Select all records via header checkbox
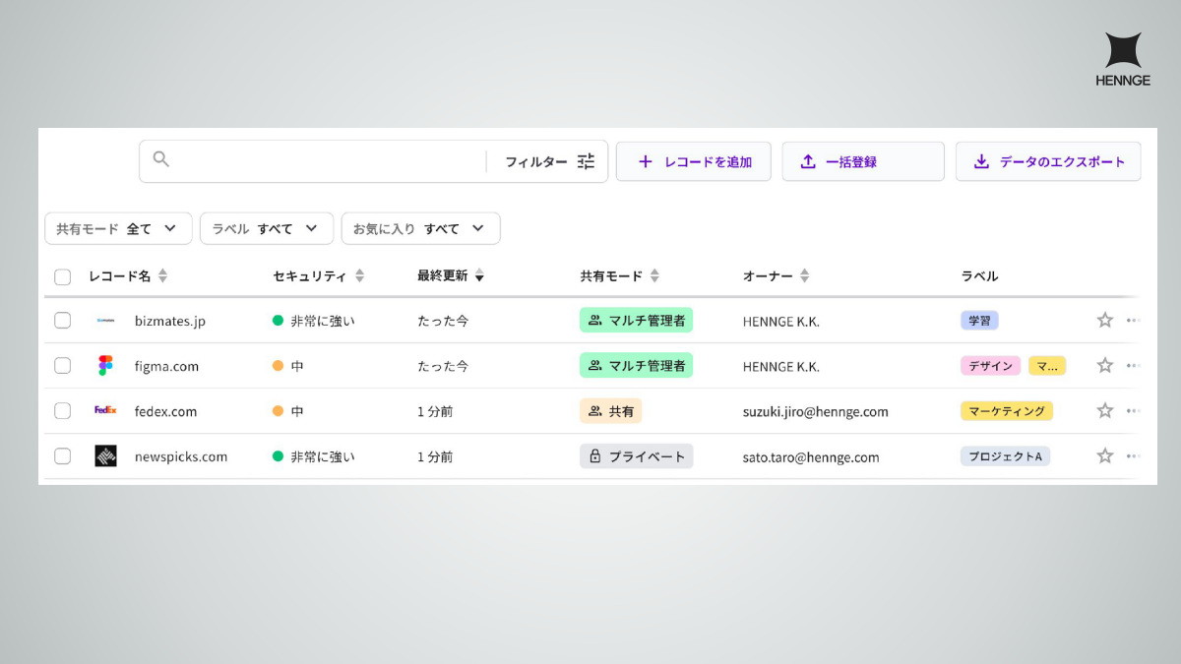1181x664 pixels. coord(62,276)
